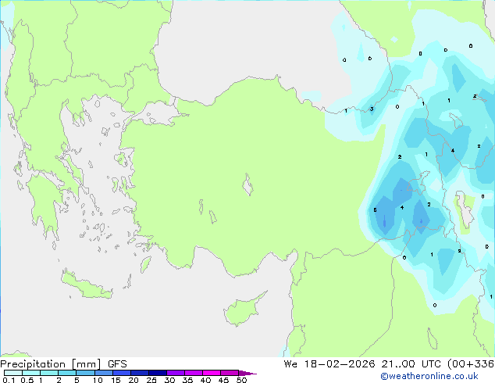Screen dimensions: 495x383
Task: Click legend scale label "0.1"
Action: [x=9, y=380]
